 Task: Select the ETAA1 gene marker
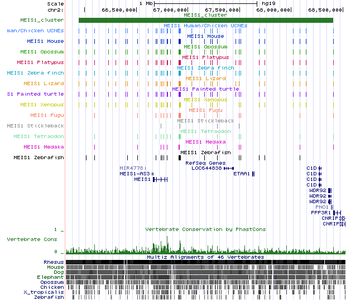(253, 174)
